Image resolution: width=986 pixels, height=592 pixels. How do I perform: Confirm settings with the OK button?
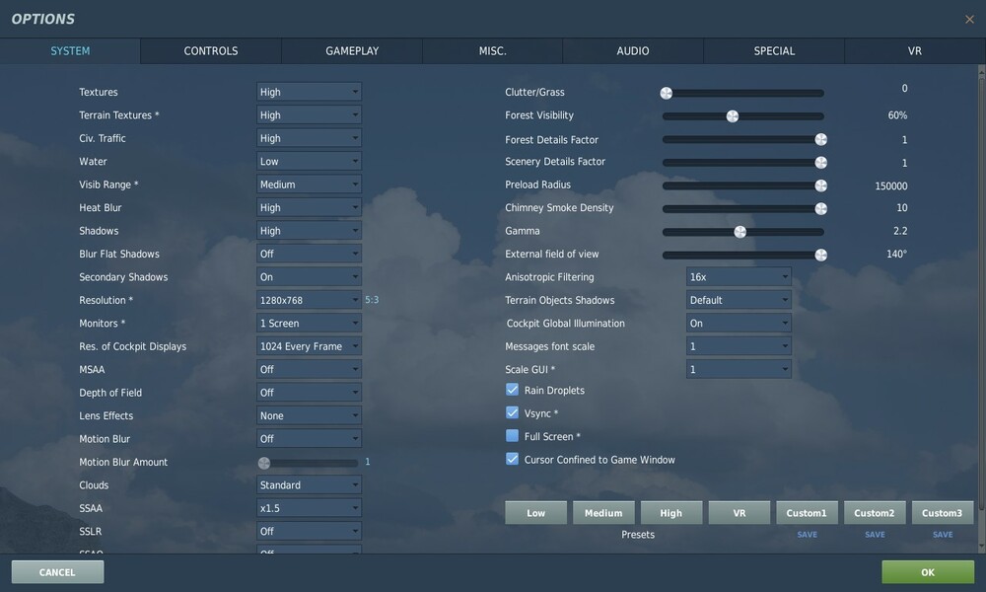tap(928, 572)
